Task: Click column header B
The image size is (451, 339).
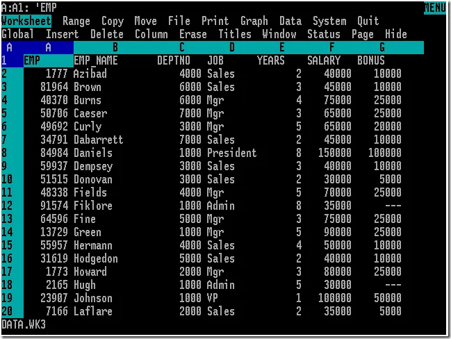Action: [x=115, y=47]
